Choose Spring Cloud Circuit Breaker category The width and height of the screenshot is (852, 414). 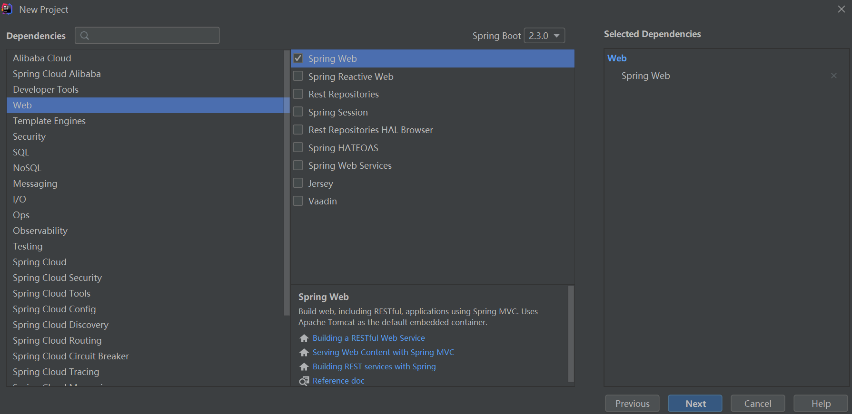145,356
